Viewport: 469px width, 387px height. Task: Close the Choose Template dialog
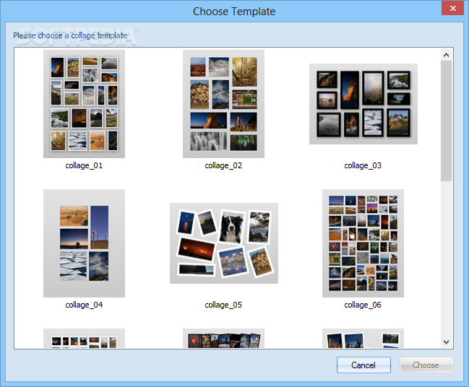point(453,8)
